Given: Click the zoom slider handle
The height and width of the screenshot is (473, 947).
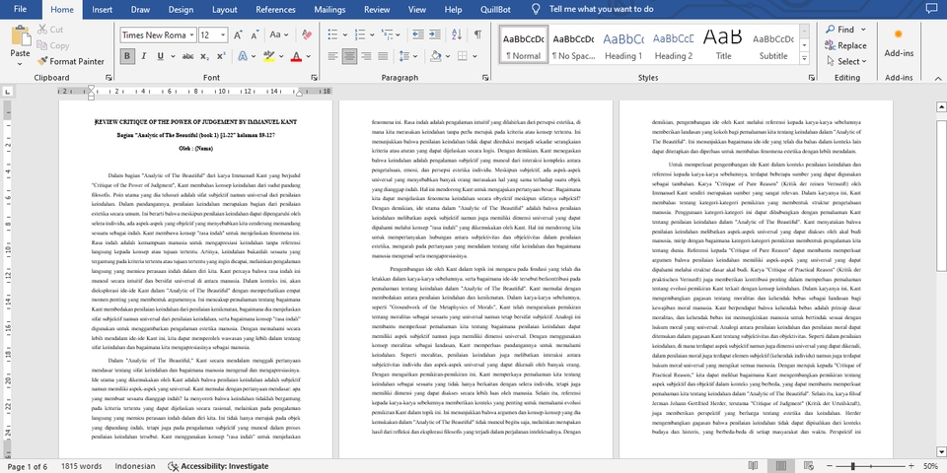Looking at the screenshot, I should pyautogui.click(x=852, y=466).
